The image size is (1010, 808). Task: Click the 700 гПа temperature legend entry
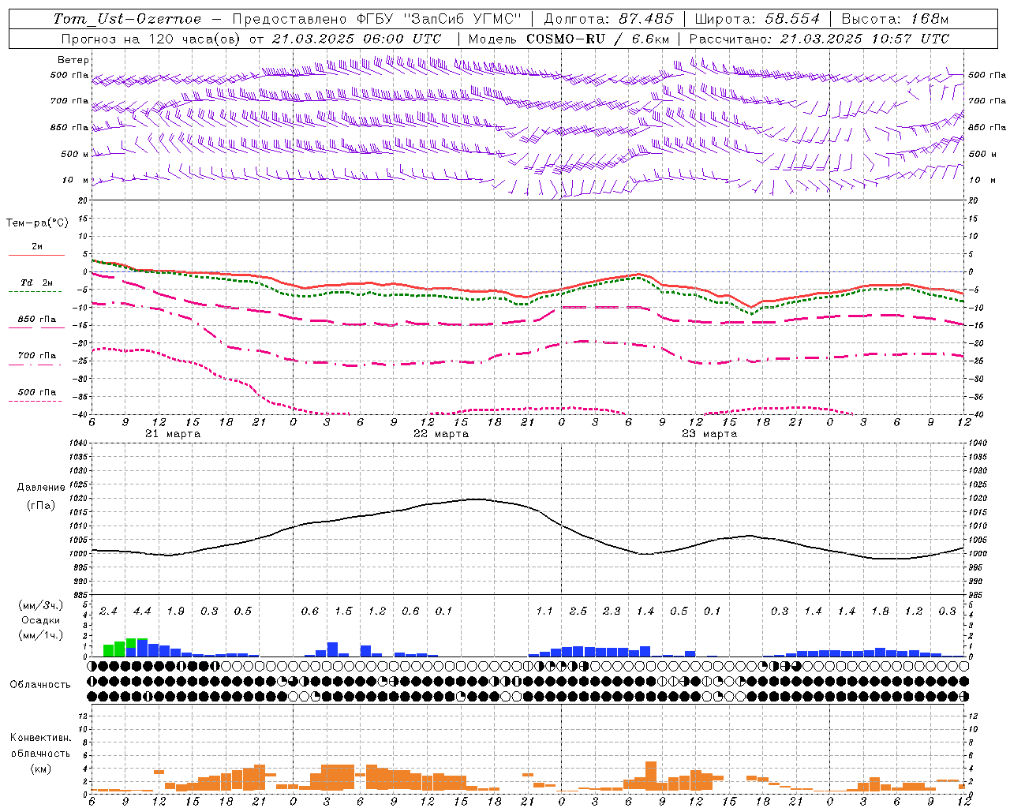pos(37,356)
